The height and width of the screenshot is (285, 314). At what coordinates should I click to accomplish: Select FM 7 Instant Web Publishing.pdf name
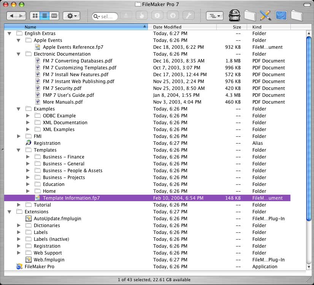pos(78,81)
